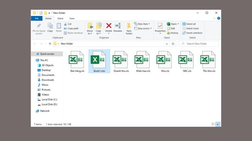Switch to Large icons view in status bar
This screenshot has height=141, width=252.
pyautogui.click(x=218, y=124)
